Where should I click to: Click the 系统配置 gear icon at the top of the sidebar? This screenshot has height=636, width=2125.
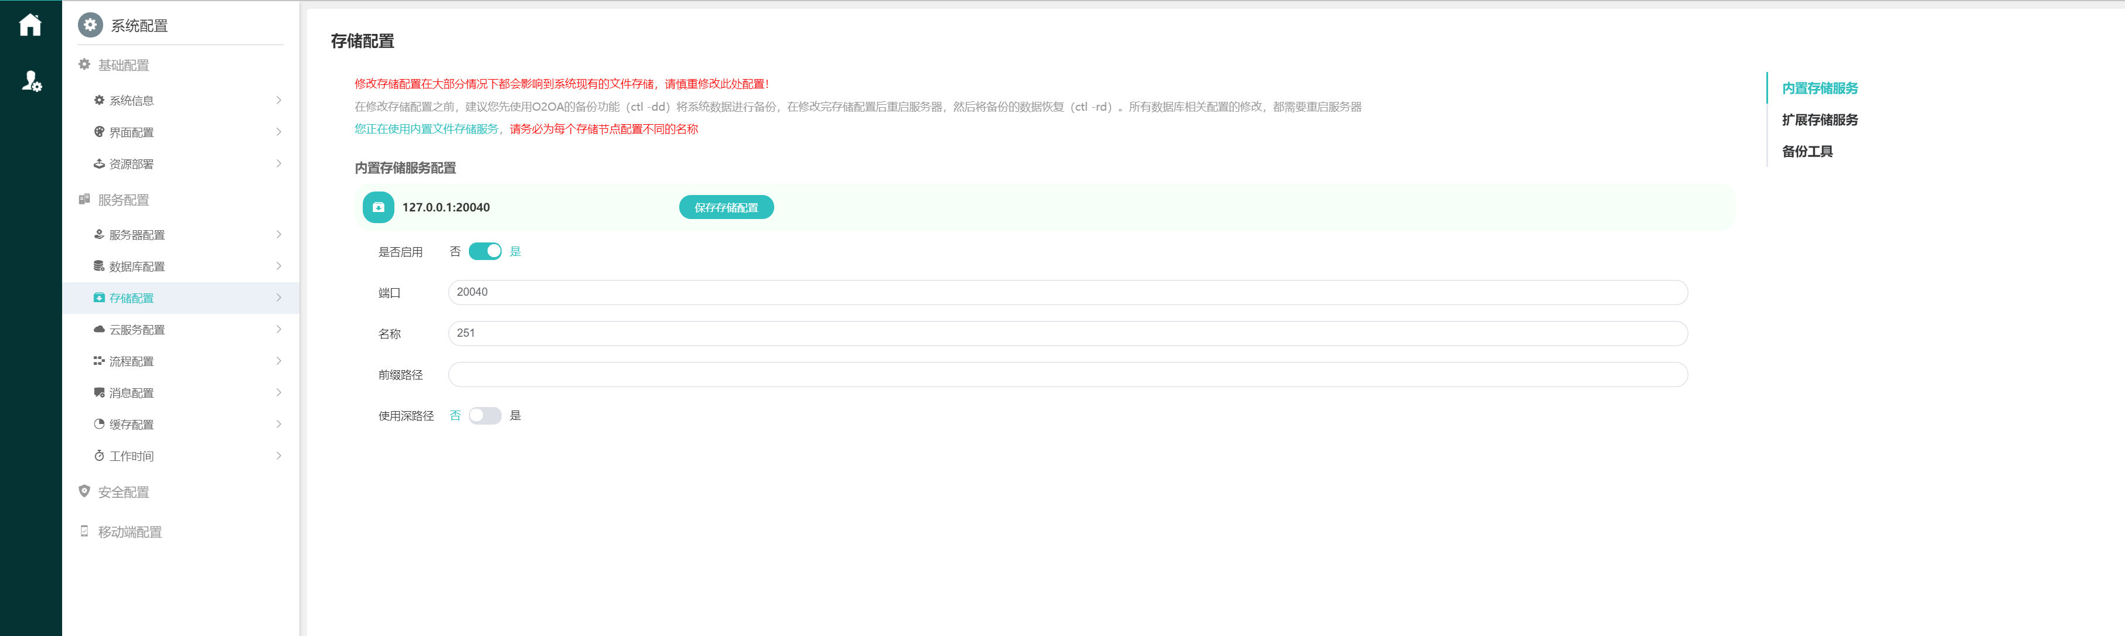(x=90, y=26)
